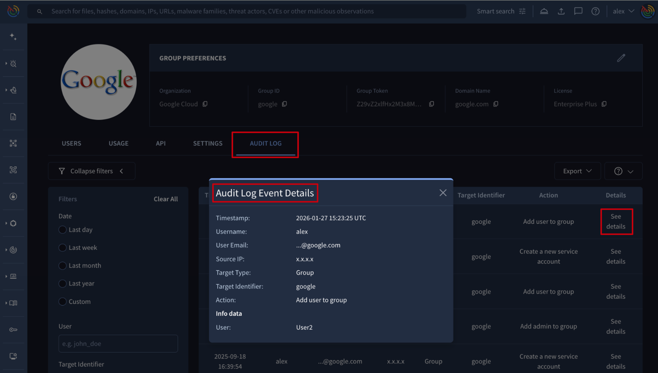The height and width of the screenshot is (373, 658).
Task: Copy the Group Token value
Action: click(x=432, y=104)
